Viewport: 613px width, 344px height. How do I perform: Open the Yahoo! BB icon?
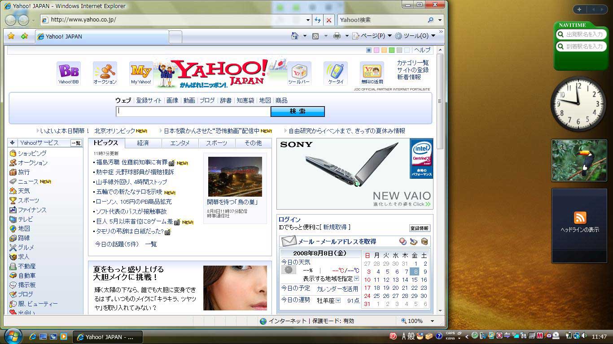69,73
